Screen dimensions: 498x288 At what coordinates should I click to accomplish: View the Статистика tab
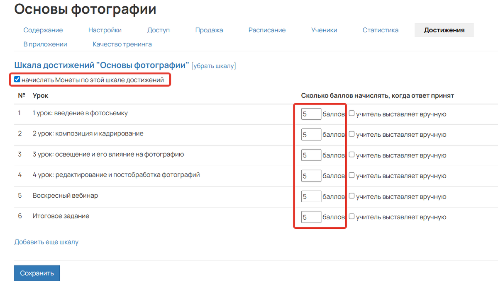point(381,30)
